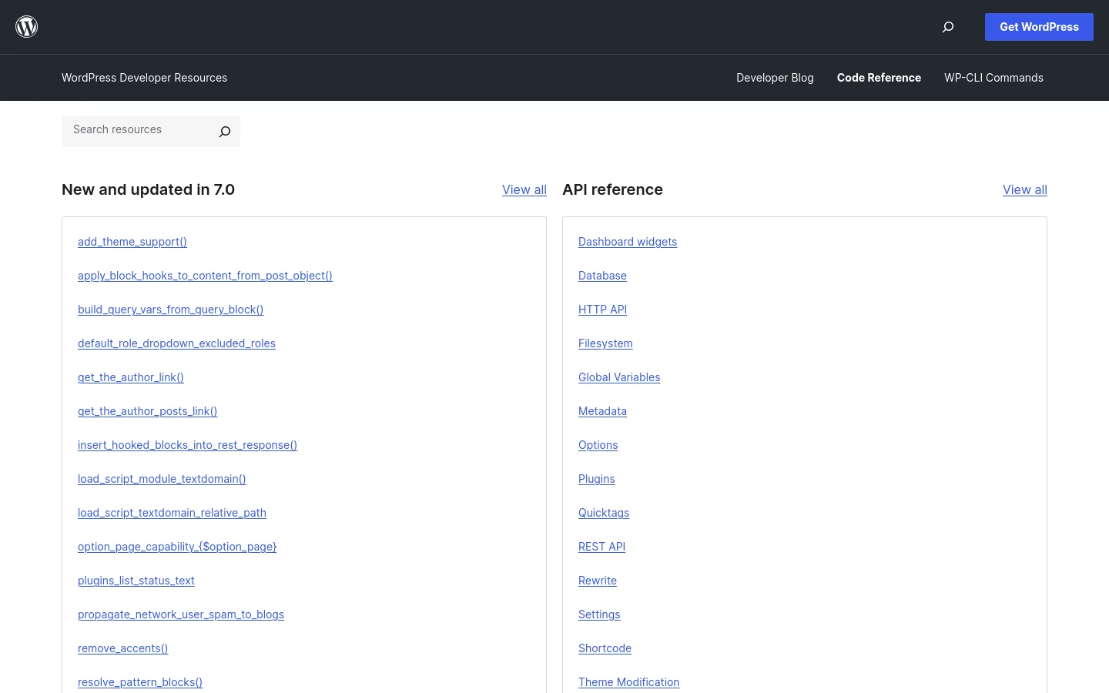
Task: Submit the Search resources magnifier button
Action: point(225,132)
